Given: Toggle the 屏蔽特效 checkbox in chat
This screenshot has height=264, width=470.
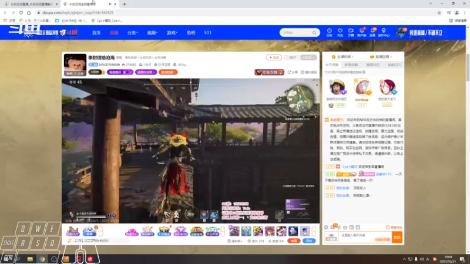Looking at the screenshot, I should click(388, 228).
